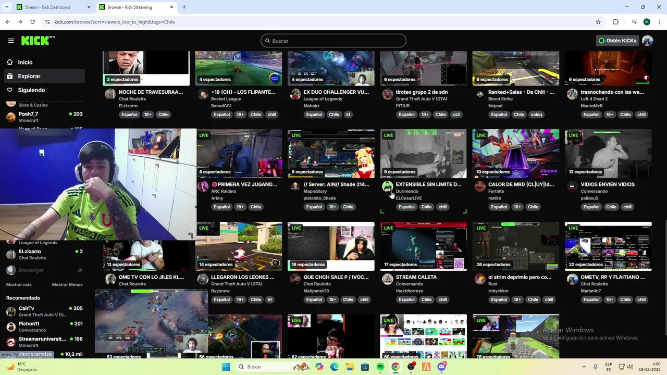Open STREAM CALETA stream title
Screen dimensions: 667x375
pos(416,277)
